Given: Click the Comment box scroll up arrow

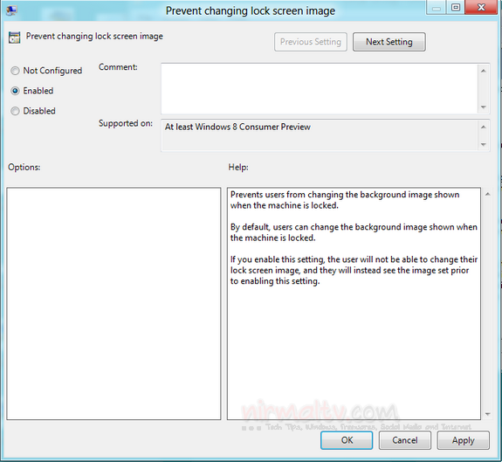Looking at the screenshot, I should tap(484, 71).
